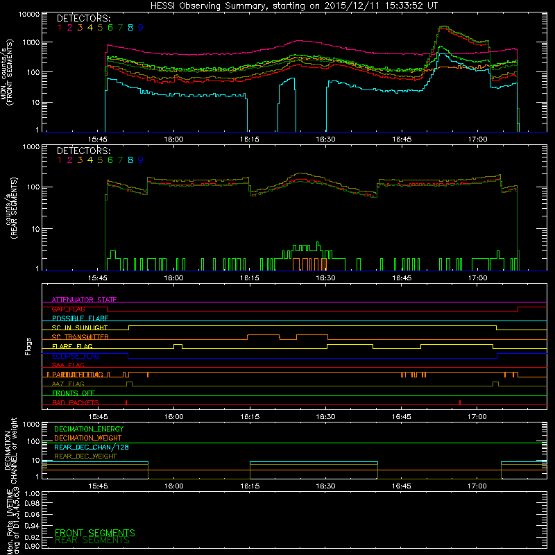Viewport: 555px width, 555px height.
Task: Click detector 2 legend number in front segments plot
Action: point(70,28)
